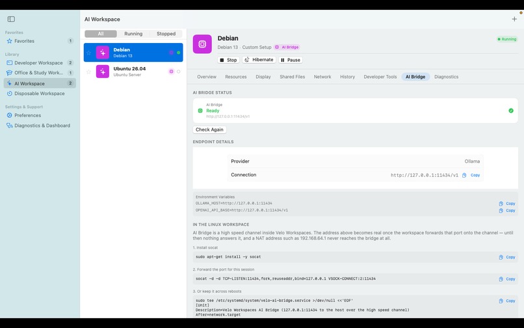Click the large Debian header icon
The width and height of the screenshot is (524, 328).
202,44
